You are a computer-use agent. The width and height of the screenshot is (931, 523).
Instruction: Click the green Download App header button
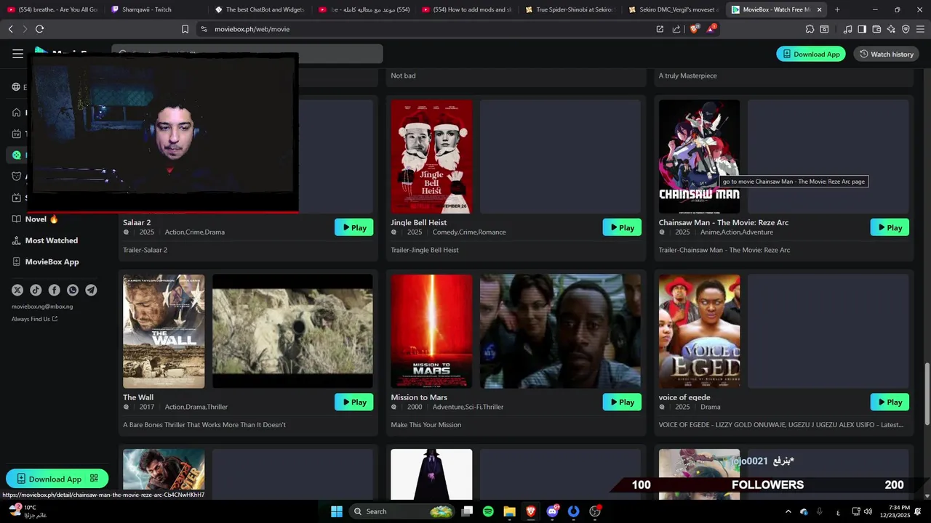pyautogui.click(x=811, y=54)
